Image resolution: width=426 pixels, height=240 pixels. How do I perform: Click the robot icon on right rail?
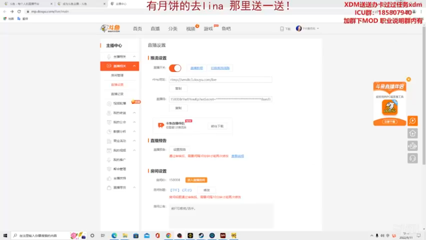click(x=412, y=146)
